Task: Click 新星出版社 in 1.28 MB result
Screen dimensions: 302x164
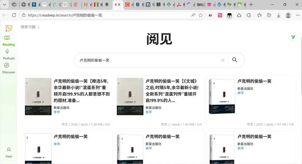Action: pos(62,108)
